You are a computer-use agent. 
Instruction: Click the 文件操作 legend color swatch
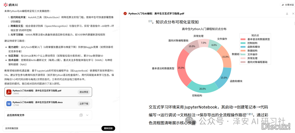pos(243,54)
